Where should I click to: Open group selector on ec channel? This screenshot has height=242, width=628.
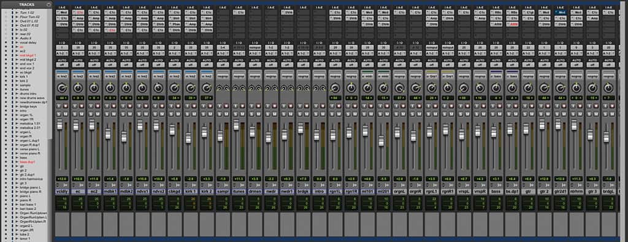tap(78, 75)
